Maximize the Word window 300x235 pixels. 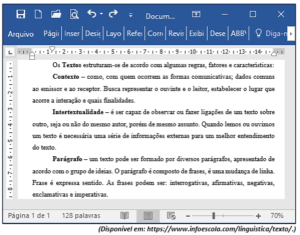pyautogui.click(x=253, y=14)
